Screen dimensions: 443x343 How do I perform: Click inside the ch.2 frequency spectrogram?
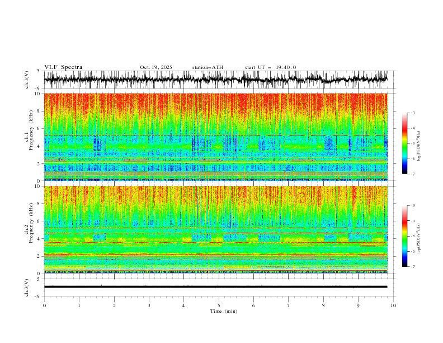click(x=215, y=230)
